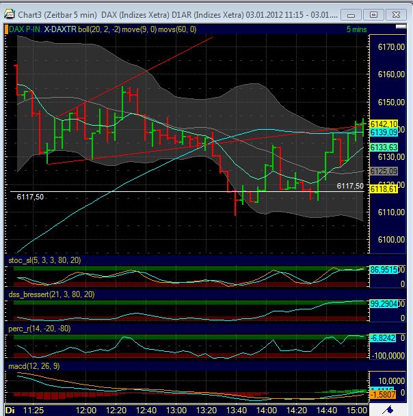The width and height of the screenshot is (413, 416).
Task: Click the 15:00 time axis label
Action: coord(357,411)
